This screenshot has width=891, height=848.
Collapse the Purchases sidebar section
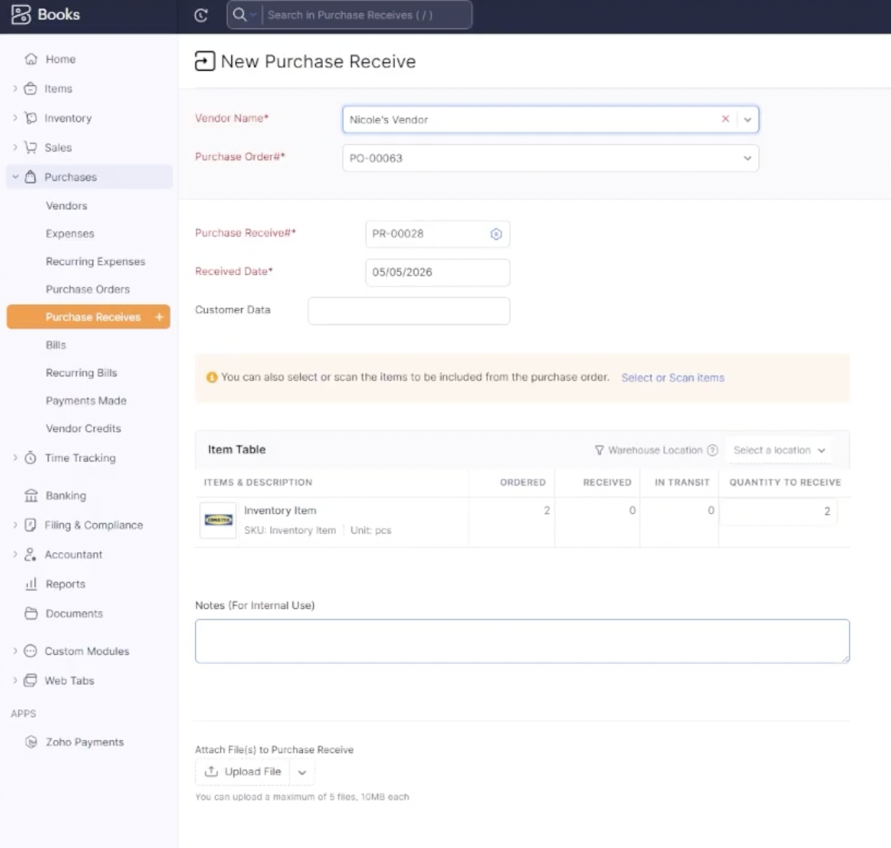point(15,177)
